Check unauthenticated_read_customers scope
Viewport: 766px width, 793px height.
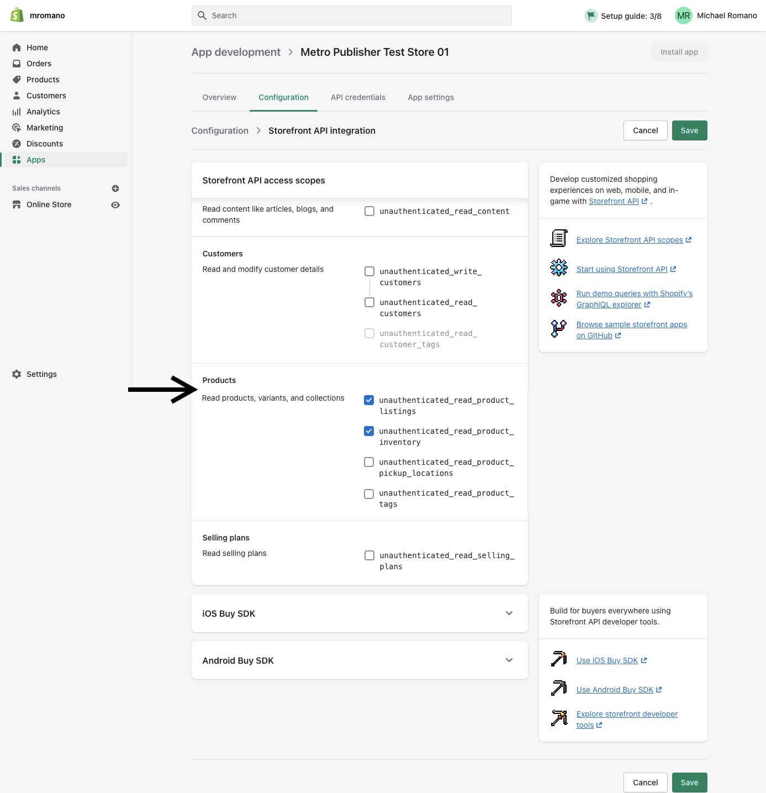coord(369,302)
